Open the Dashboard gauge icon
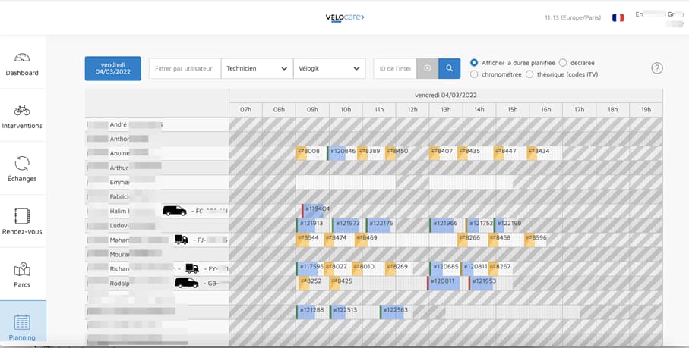The width and height of the screenshot is (689, 348). click(22, 58)
